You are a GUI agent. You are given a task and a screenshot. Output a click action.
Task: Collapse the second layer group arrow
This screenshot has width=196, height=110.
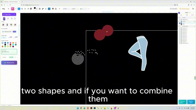coord(179,21)
